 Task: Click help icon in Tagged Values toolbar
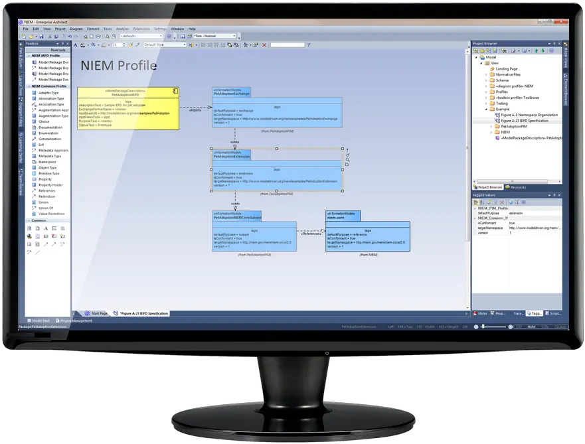point(523,202)
